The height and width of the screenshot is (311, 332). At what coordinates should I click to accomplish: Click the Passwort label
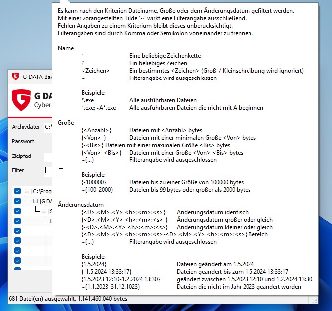23,141
